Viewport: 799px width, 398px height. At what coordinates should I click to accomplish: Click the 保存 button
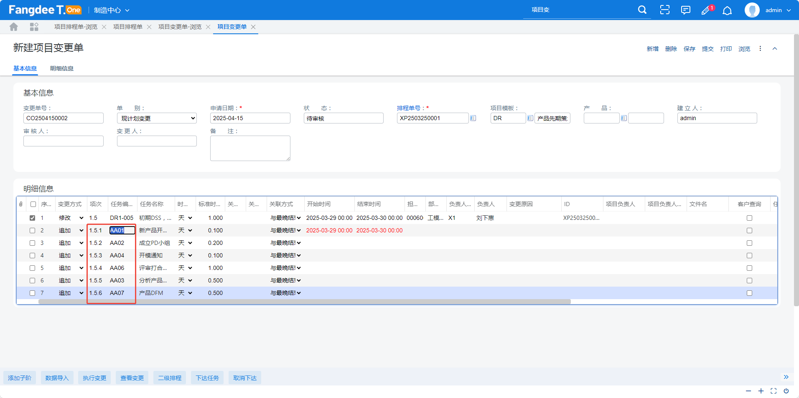tap(689, 49)
